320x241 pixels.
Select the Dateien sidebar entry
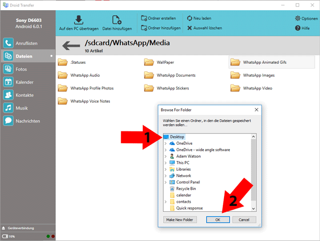[x=28, y=56]
